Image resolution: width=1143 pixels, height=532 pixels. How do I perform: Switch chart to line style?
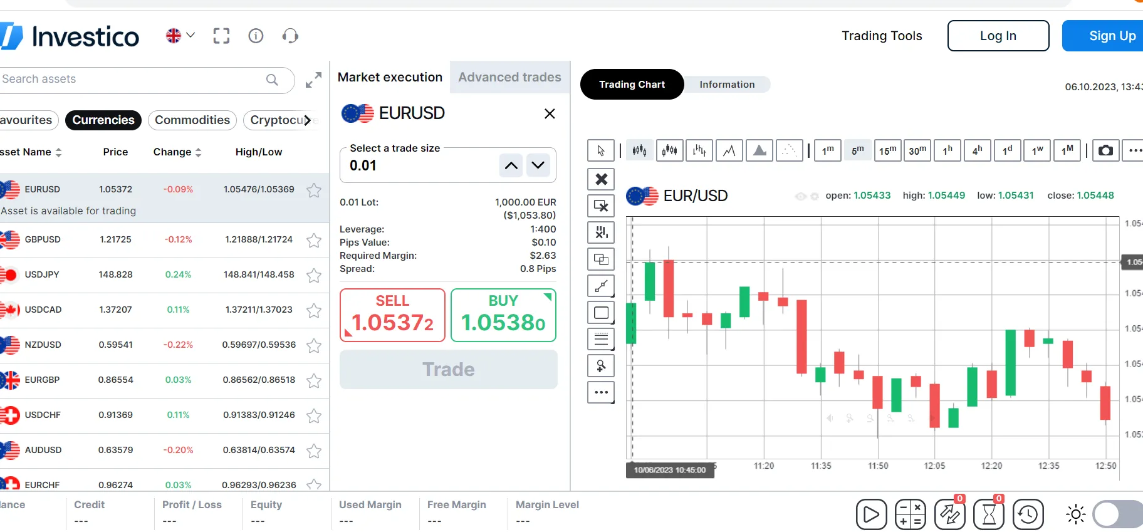click(729, 150)
